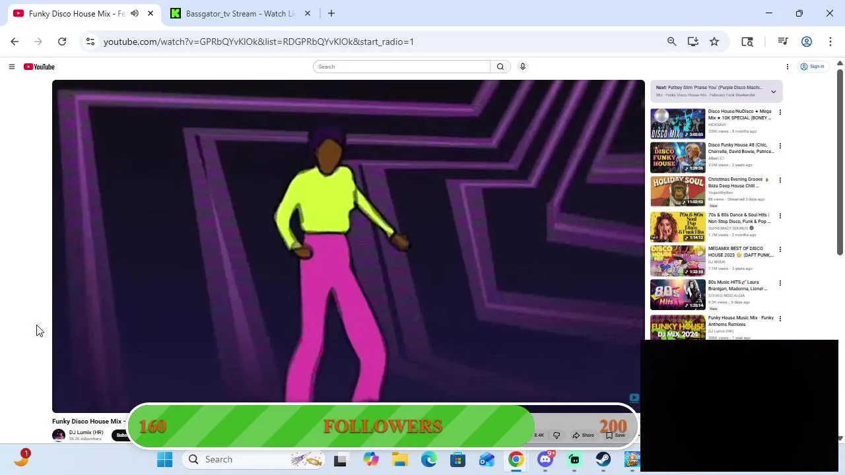The height and width of the screenshot is (475, 845).
Task: Open the browser zoom magnifier icon
Action: [x=672, y=42]
